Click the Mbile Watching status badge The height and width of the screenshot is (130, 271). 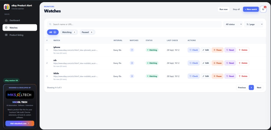click(x=152, y=76)
